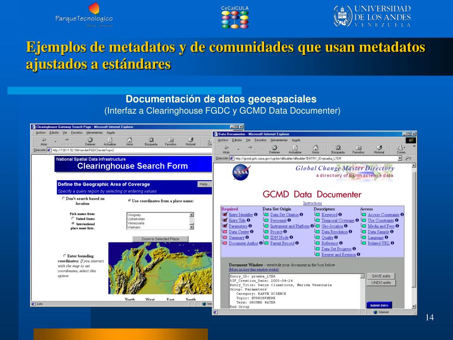Viewport: 453px width, 340px height.
Task: Click Actualizar icon in Clearinghouse Gateway window
Action: 110,139
